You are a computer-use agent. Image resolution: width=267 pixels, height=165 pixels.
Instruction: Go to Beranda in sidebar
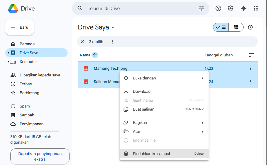pyautogui.click(x=36, y=44)
